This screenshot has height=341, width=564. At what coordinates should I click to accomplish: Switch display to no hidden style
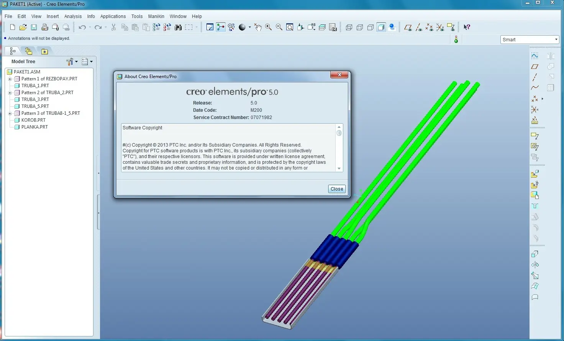(371, 27)
